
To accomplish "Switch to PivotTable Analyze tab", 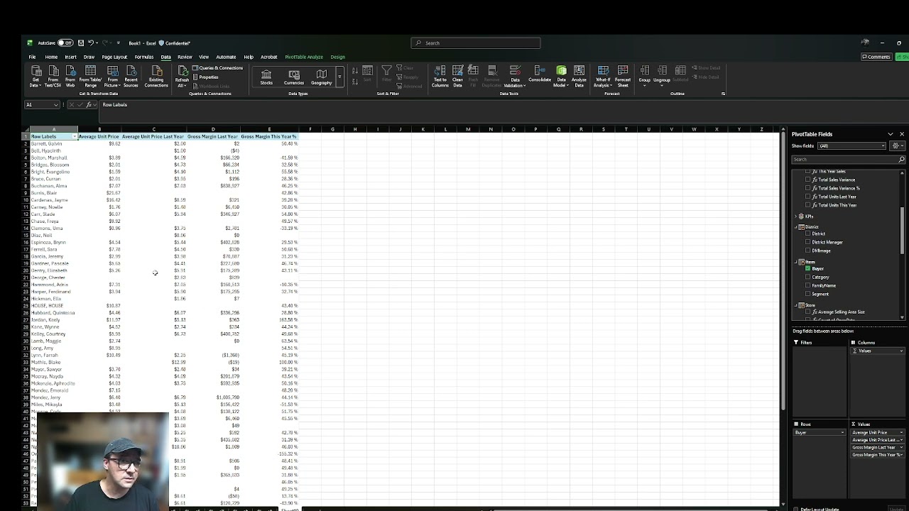I will (x=304, y=57).
